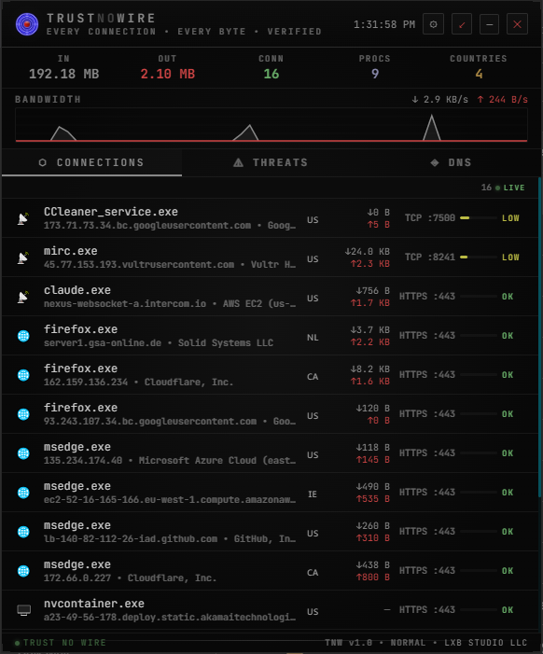Click the 1:31:58 PM clock
Image resolution: width=543 pixels, height=654 pixels.
384,24
